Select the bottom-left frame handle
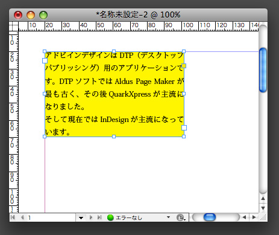The height and width of the screenshot is (235, 279). tap(45, 137)
